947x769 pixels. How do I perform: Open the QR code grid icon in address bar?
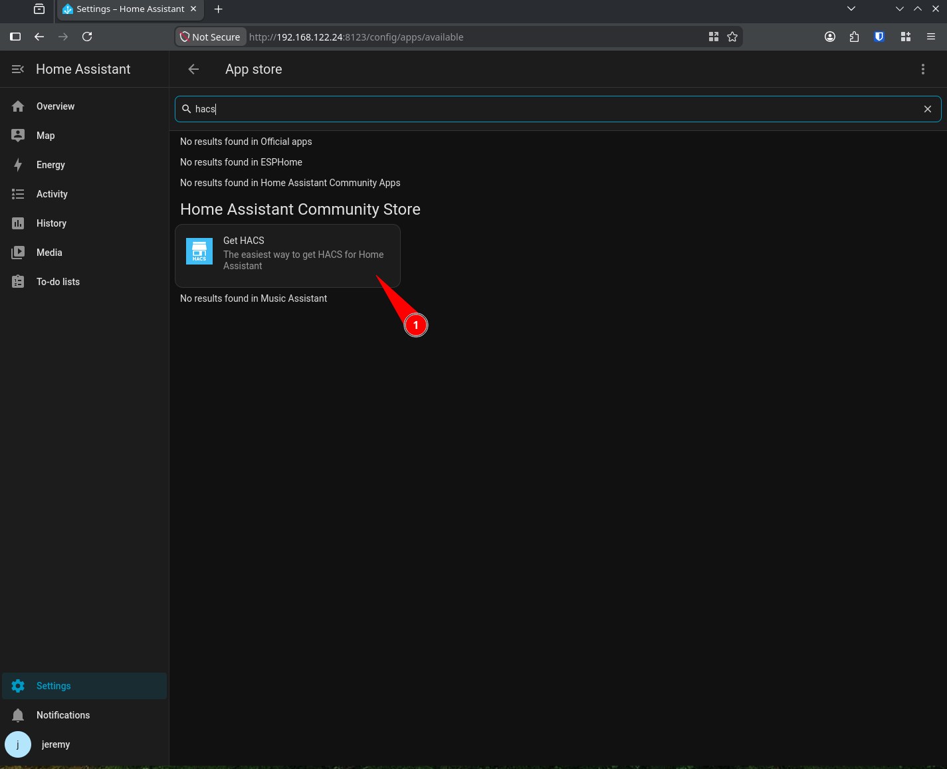(714, 37)
